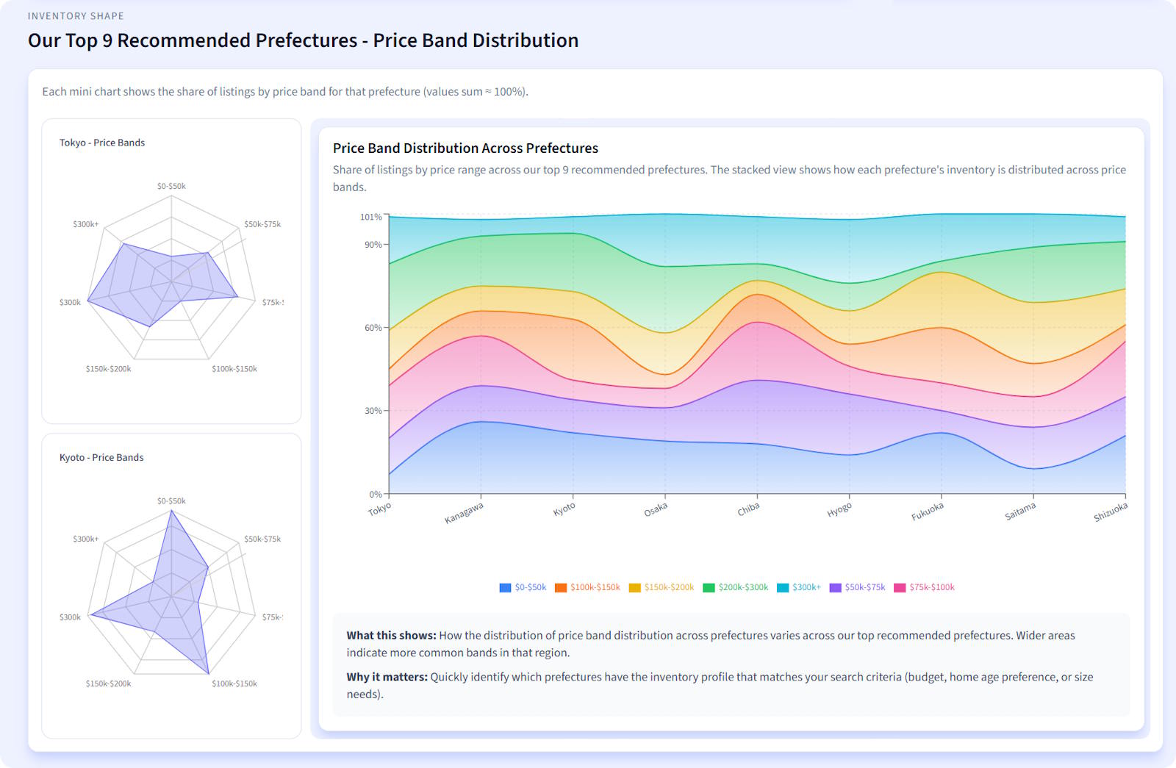Toggle the $0-$50k legend series
Screen dimensions: 1176x768
[x=523, y=587]
